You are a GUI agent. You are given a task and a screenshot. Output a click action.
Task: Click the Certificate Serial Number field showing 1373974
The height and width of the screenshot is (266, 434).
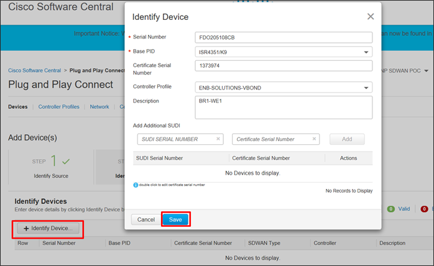(x=284, y=66)
